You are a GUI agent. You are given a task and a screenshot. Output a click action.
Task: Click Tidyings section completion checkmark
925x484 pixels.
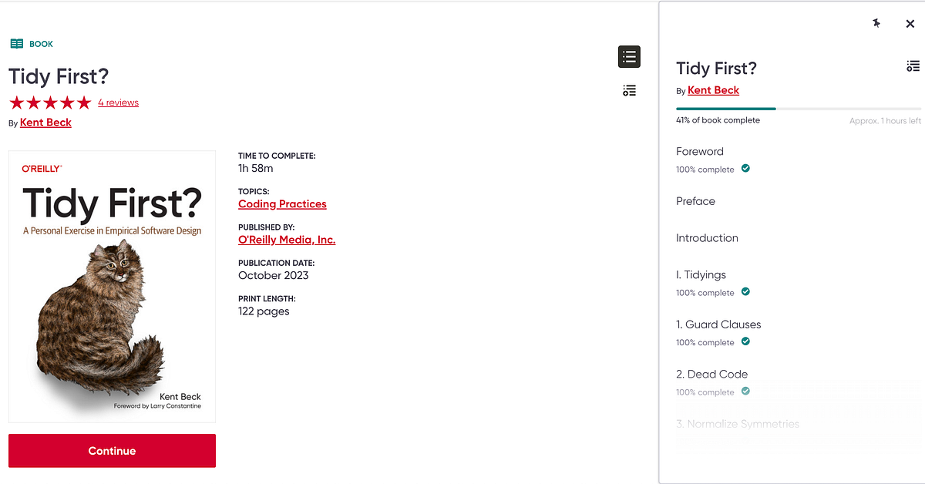(x=745, y=291)
